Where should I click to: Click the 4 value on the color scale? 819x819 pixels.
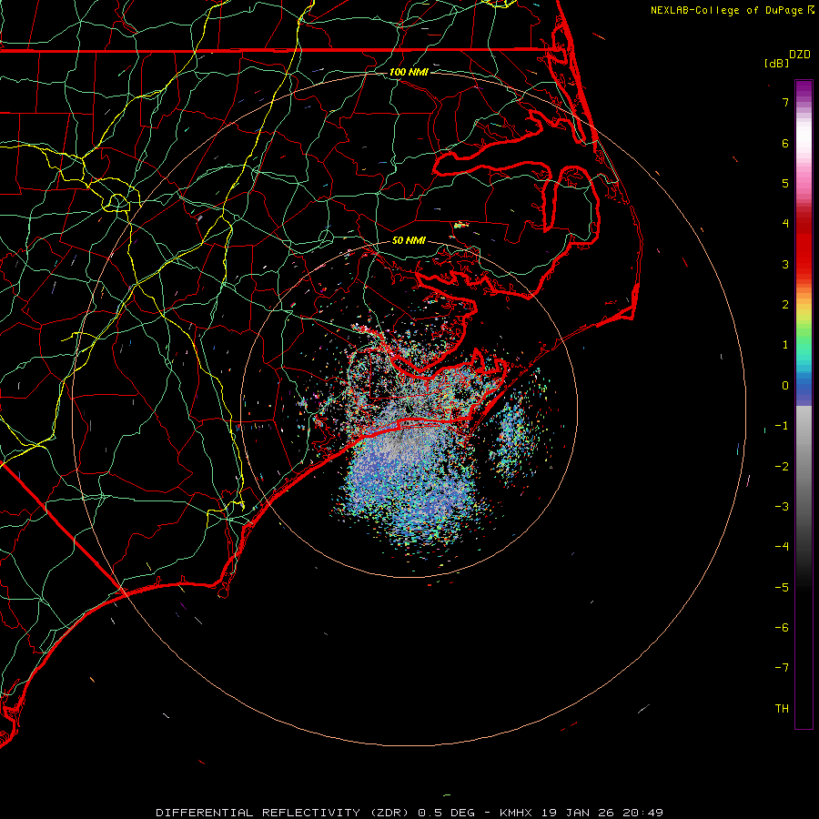pos(785,224)
